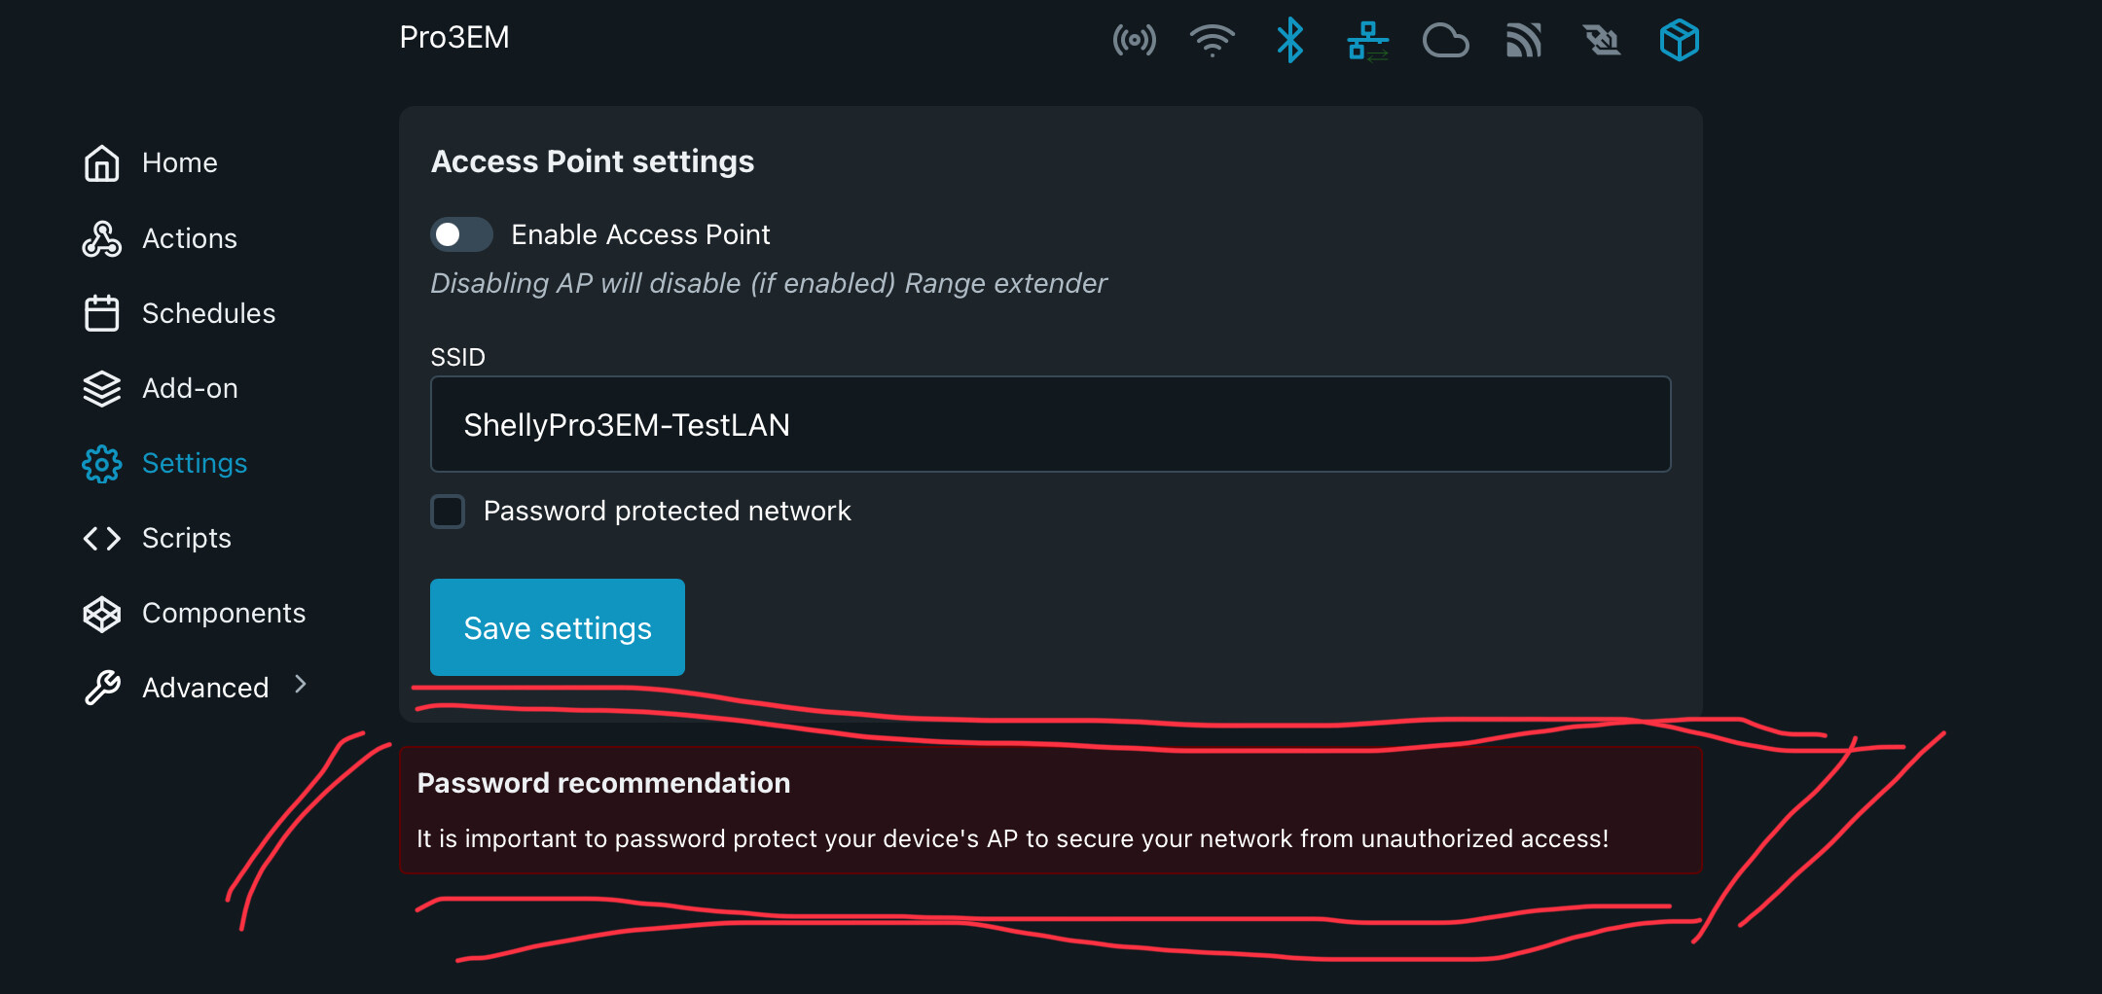This screenshot has height=994, width=2102.
Task: Click the SSID input field
Action: pos(1051,424)
